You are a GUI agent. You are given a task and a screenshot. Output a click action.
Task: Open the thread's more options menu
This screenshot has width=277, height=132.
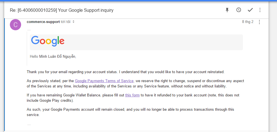[x=260, y=10]
